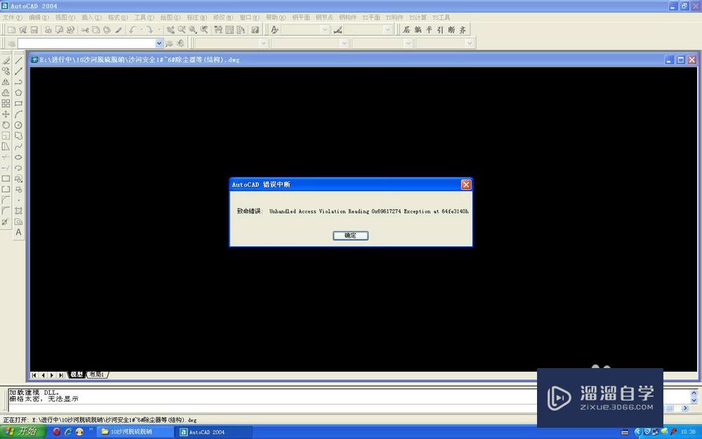The image size is (702, 439).
Task: Open the 编辑 menu
Action: click(39, 18)
